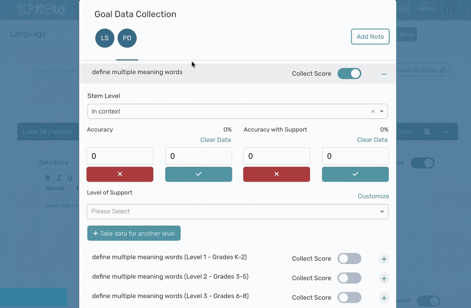Enable Collect Score for Level 3 - Grades 6-8
The height and width of the screenshot is (308, 471).
click(x=349, y=298)
